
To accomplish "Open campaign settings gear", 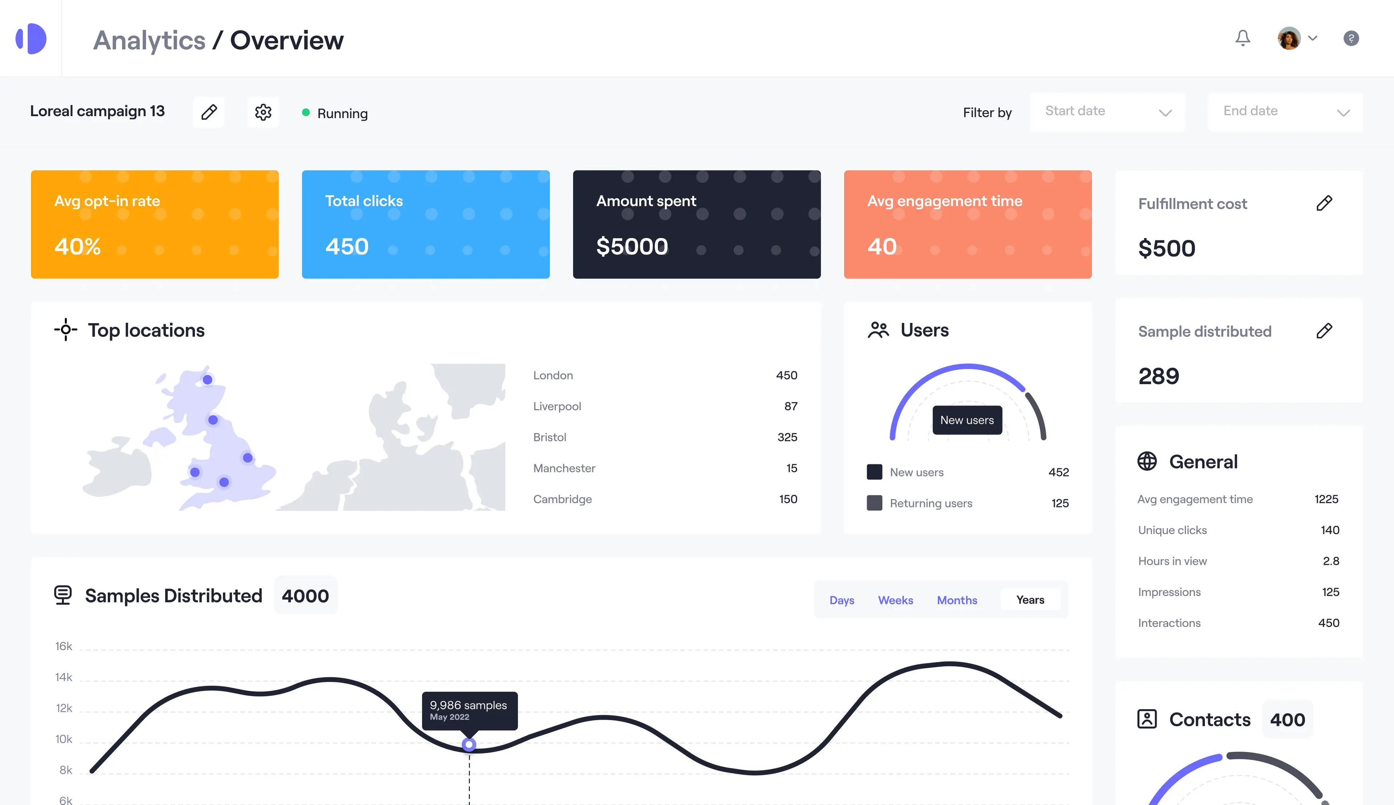I will point(263,112).
